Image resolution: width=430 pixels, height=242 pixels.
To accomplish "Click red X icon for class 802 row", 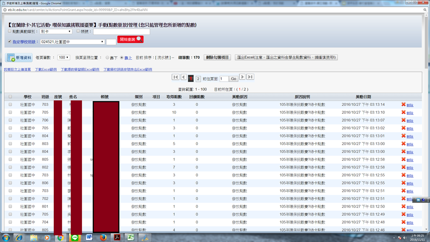I will pos(404,167).
